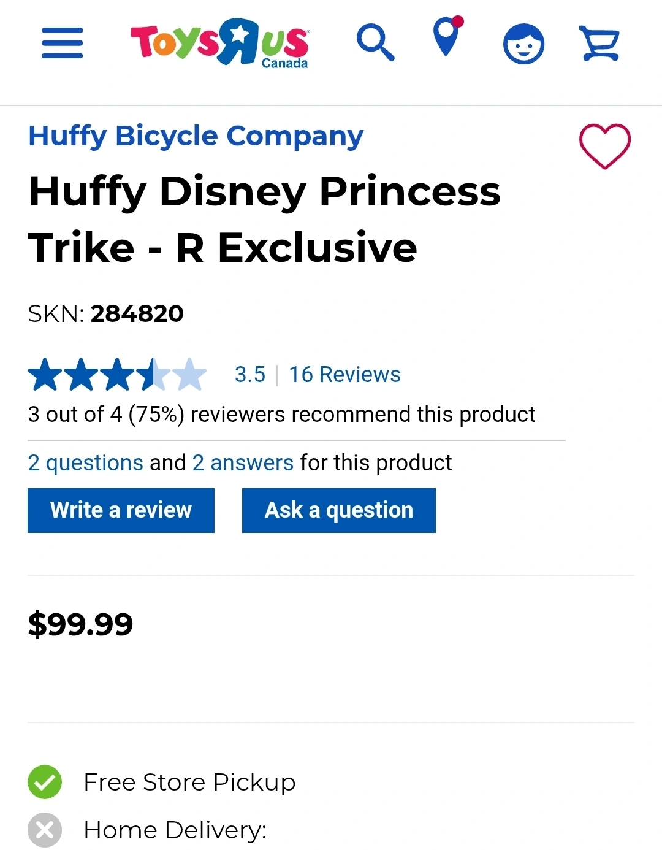This screenshot has width=662, height=850.
Task: Open the 2 questions link
Action: pyautogui.click(x=86, y=462)
